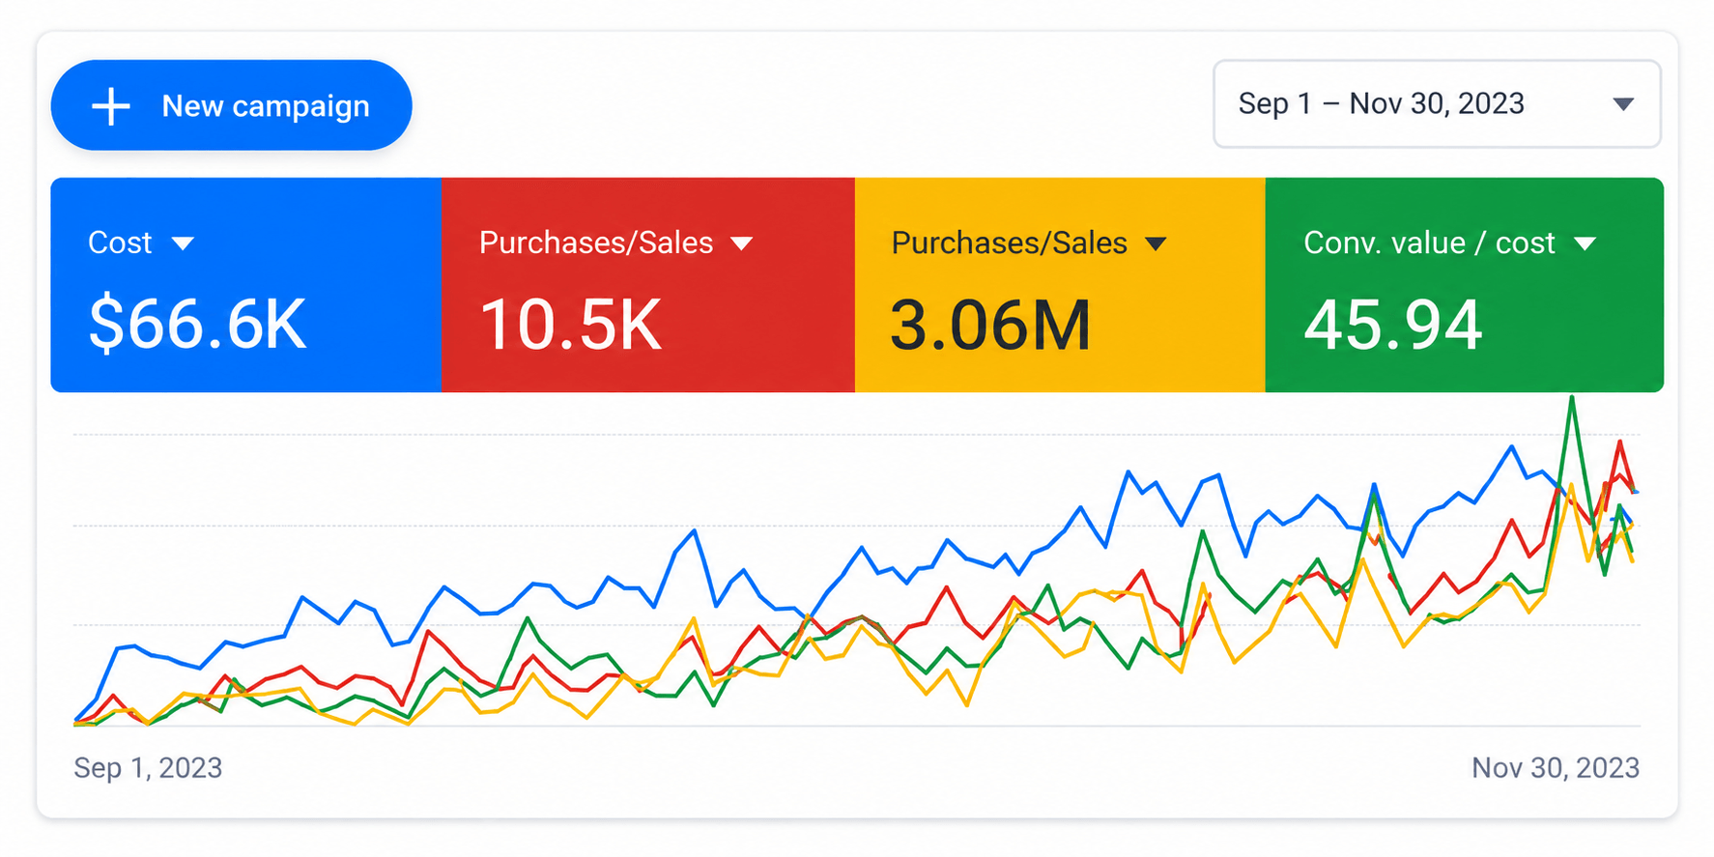This screenshot has width=1714, height=857.
Task: Open the Sep 1 – Nov 30, 2023 date range dropdown
Action: pos(1437,104)
